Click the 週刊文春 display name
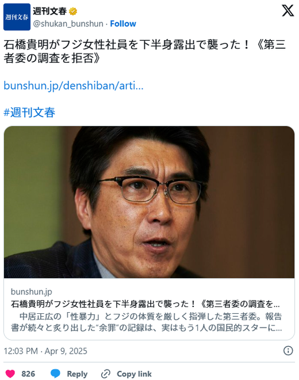This screenshot has height=380, width=299. click(49, 11)
